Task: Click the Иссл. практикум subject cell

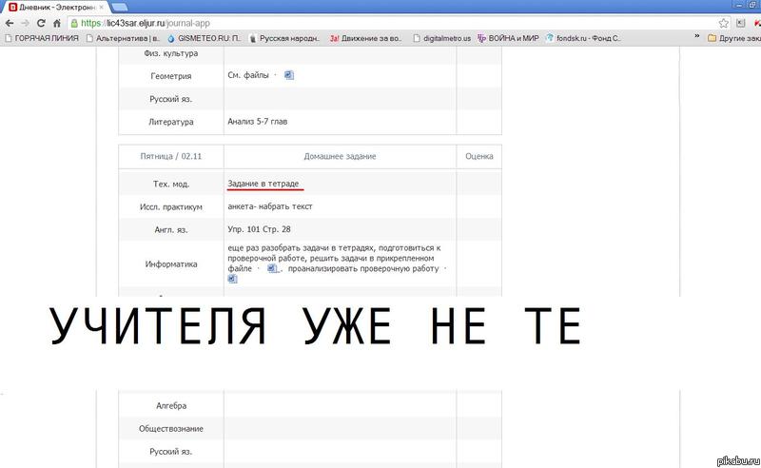Action: [171, 206]
